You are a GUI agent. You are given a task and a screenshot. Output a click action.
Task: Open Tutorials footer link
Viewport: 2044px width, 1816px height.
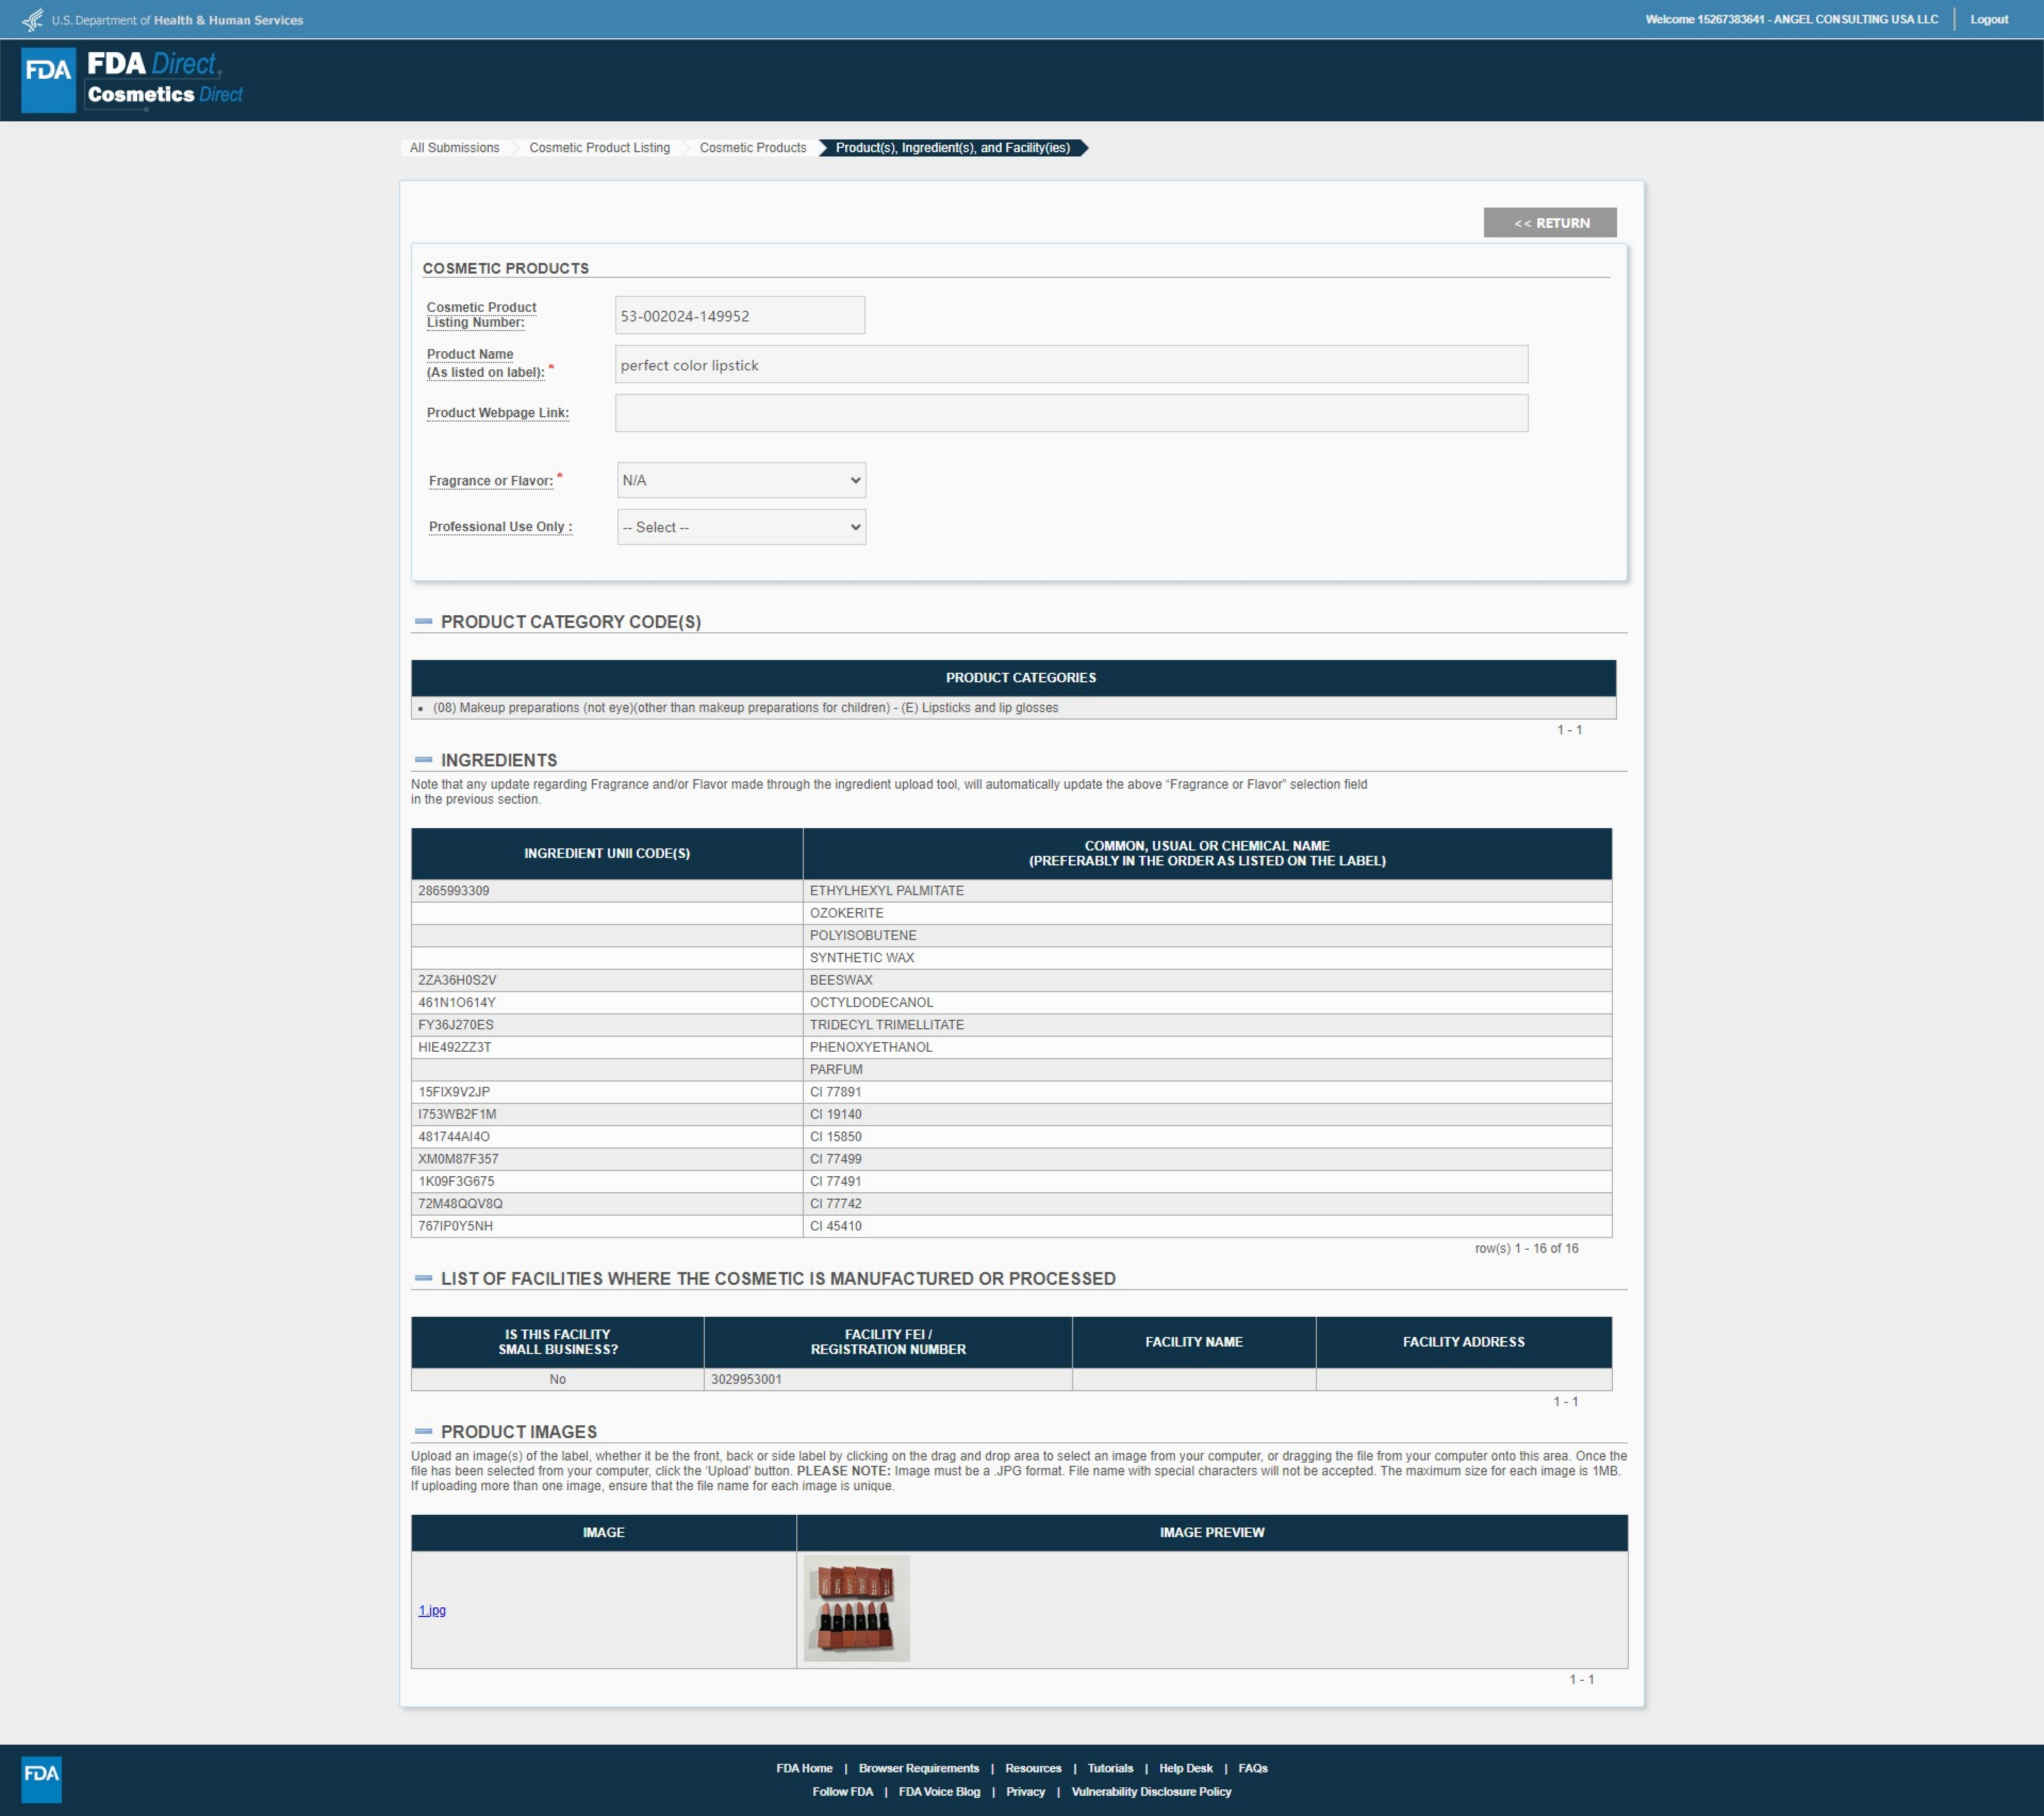coord(1110,1768)
